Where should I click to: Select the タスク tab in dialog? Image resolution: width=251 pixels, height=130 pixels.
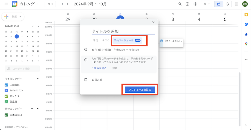pos(106,40)
